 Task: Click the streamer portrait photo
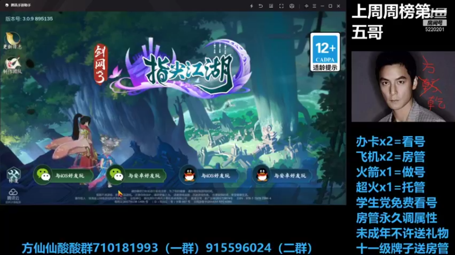click(403, 87)
